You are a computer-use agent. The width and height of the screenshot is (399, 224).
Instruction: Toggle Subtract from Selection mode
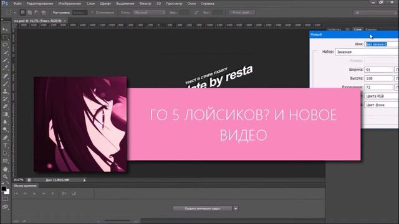36,12
